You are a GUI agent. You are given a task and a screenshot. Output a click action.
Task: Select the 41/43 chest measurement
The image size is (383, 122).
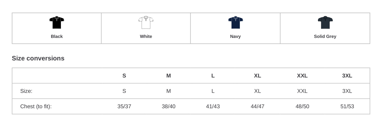tap(213, 106)
